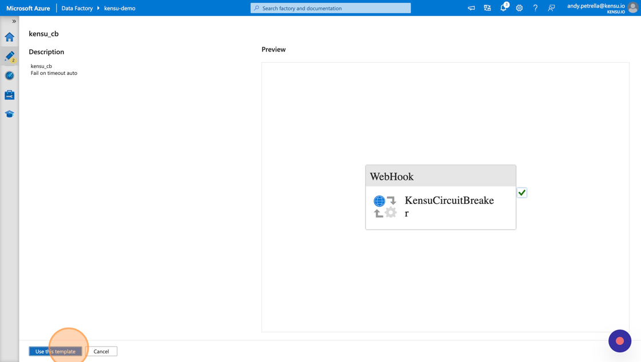The width and height of the screenshot is (641, 362).
Task: Open the announcements megaphone icon
Action: point(472,8)
